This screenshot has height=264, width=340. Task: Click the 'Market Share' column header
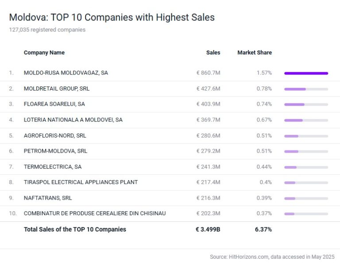(x=255, y=53)
